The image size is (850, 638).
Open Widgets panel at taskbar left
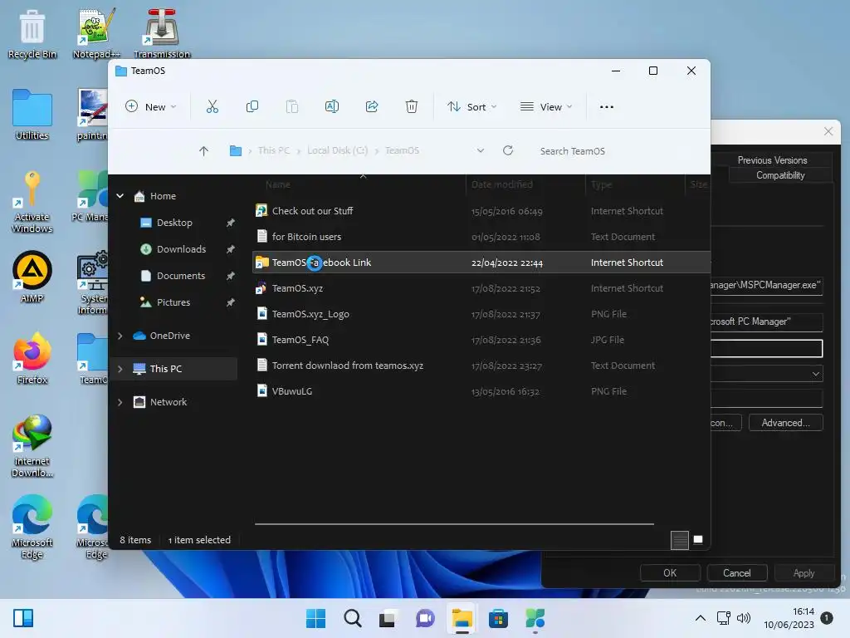[x=23, y=618]
